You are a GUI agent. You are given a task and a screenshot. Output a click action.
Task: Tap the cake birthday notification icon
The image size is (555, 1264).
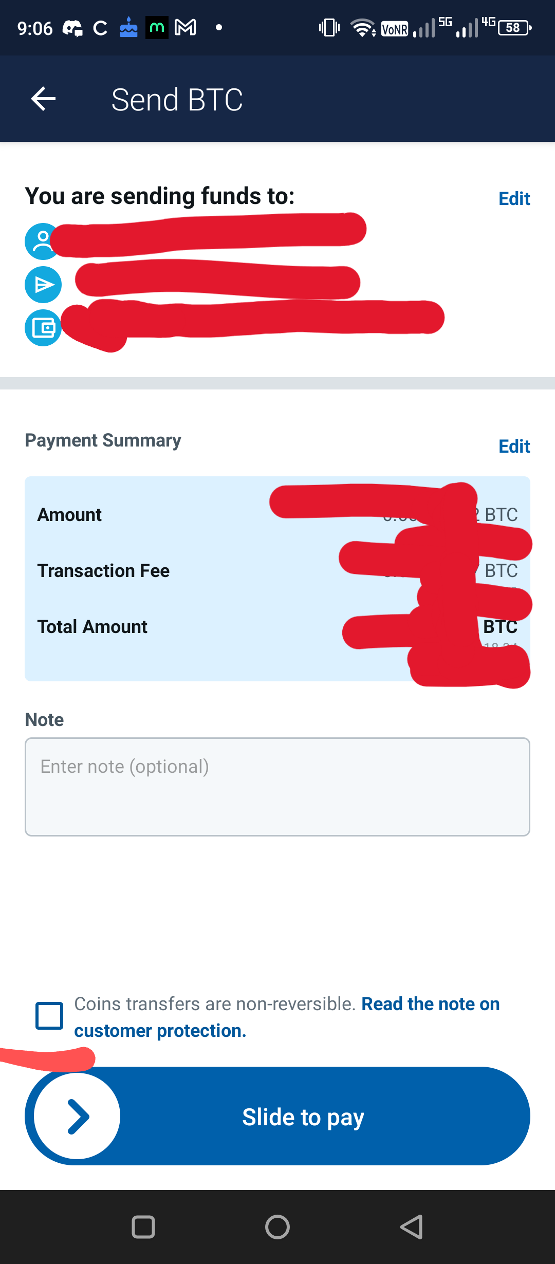coord(128,27)
